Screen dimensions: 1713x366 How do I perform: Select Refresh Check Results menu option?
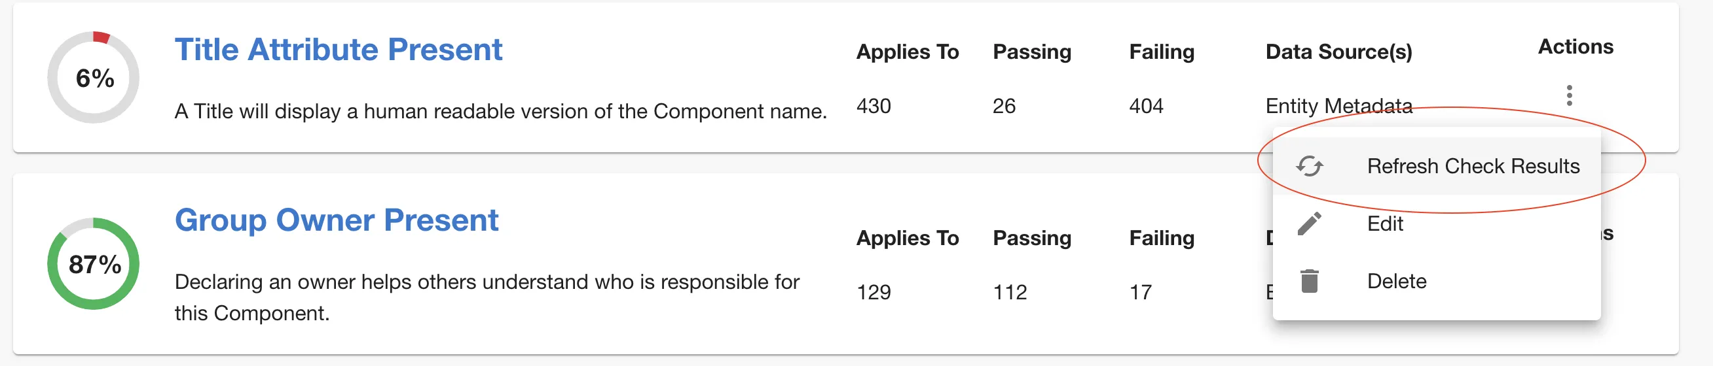click(1472, 166)
